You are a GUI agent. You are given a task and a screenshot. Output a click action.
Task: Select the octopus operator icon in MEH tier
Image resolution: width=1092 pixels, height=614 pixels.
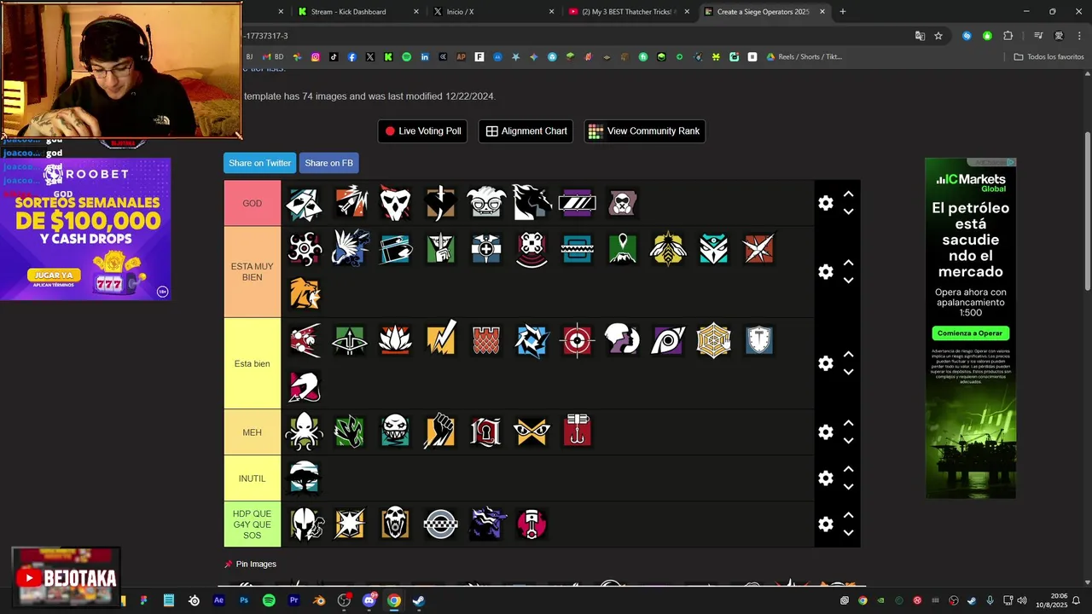[x=305, y=432]
